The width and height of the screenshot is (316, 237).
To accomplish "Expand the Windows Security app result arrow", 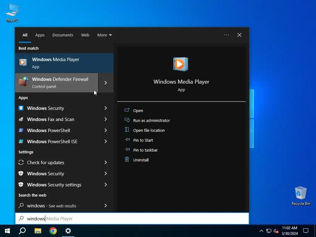I will [x=106, y=108].
